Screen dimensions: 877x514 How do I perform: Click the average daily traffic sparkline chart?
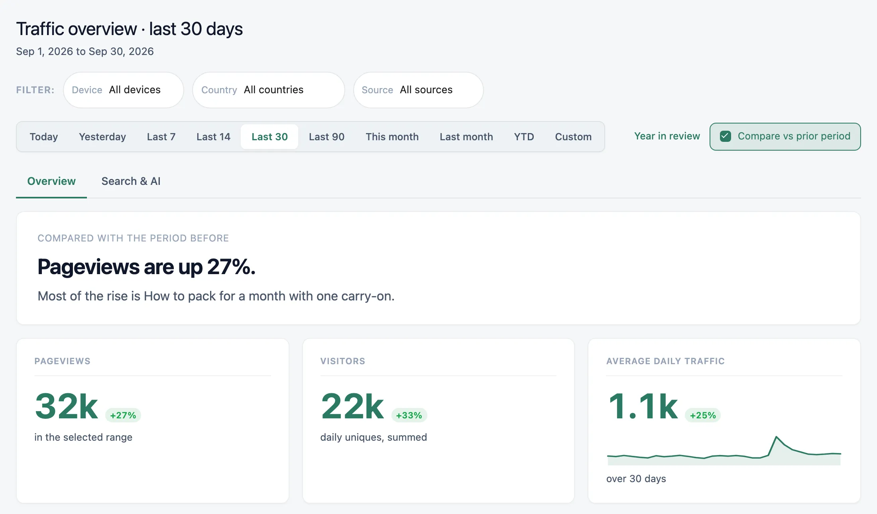pos(724,450)
